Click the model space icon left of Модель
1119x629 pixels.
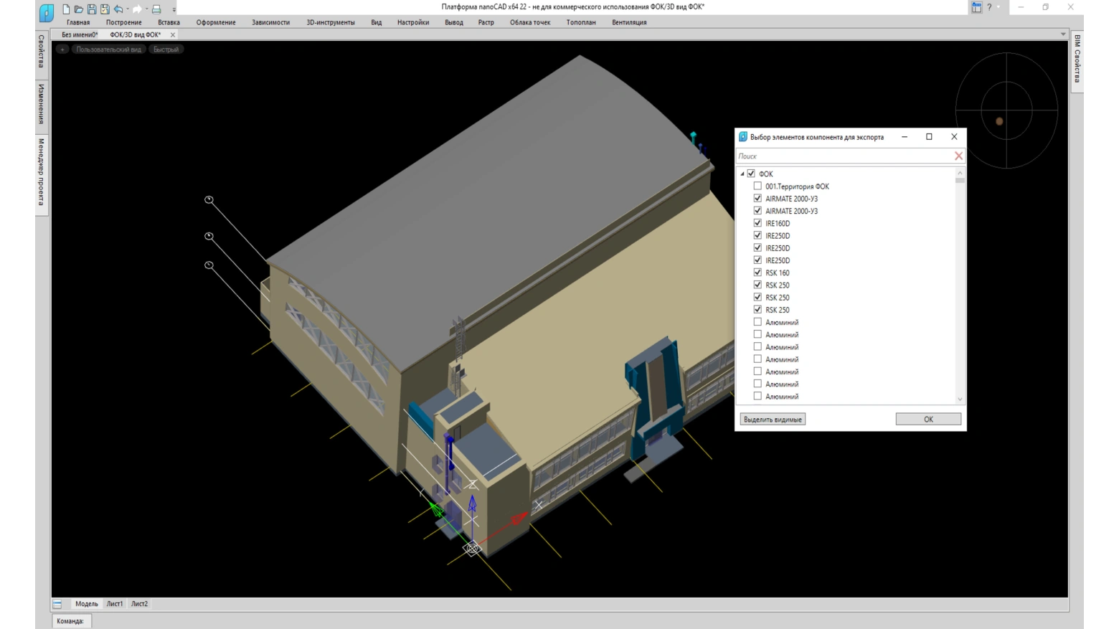tap(57, 604)
